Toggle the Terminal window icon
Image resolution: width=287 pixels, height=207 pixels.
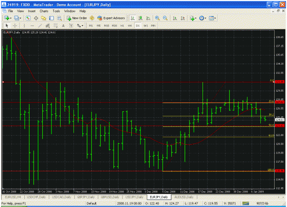(x=51, y=18)
